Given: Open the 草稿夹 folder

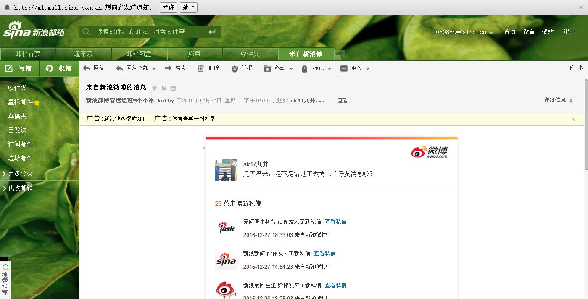Looking at the screenshot, I should (x=17, y=116).
